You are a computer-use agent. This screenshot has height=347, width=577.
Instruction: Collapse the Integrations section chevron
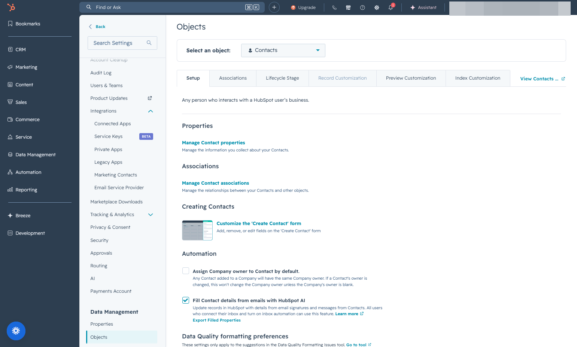[151, 111]
